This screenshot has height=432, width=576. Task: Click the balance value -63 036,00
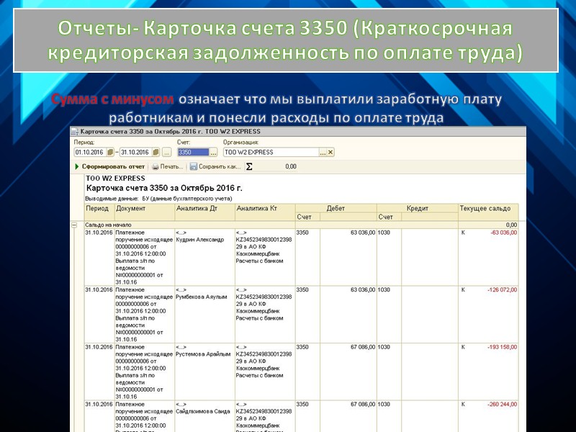pos(503,233)
